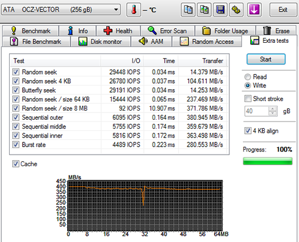The image size is (299, 242).
Task: Increase short stroke value with up arrow
Action: pyautogui.click(x=272, y=109)
